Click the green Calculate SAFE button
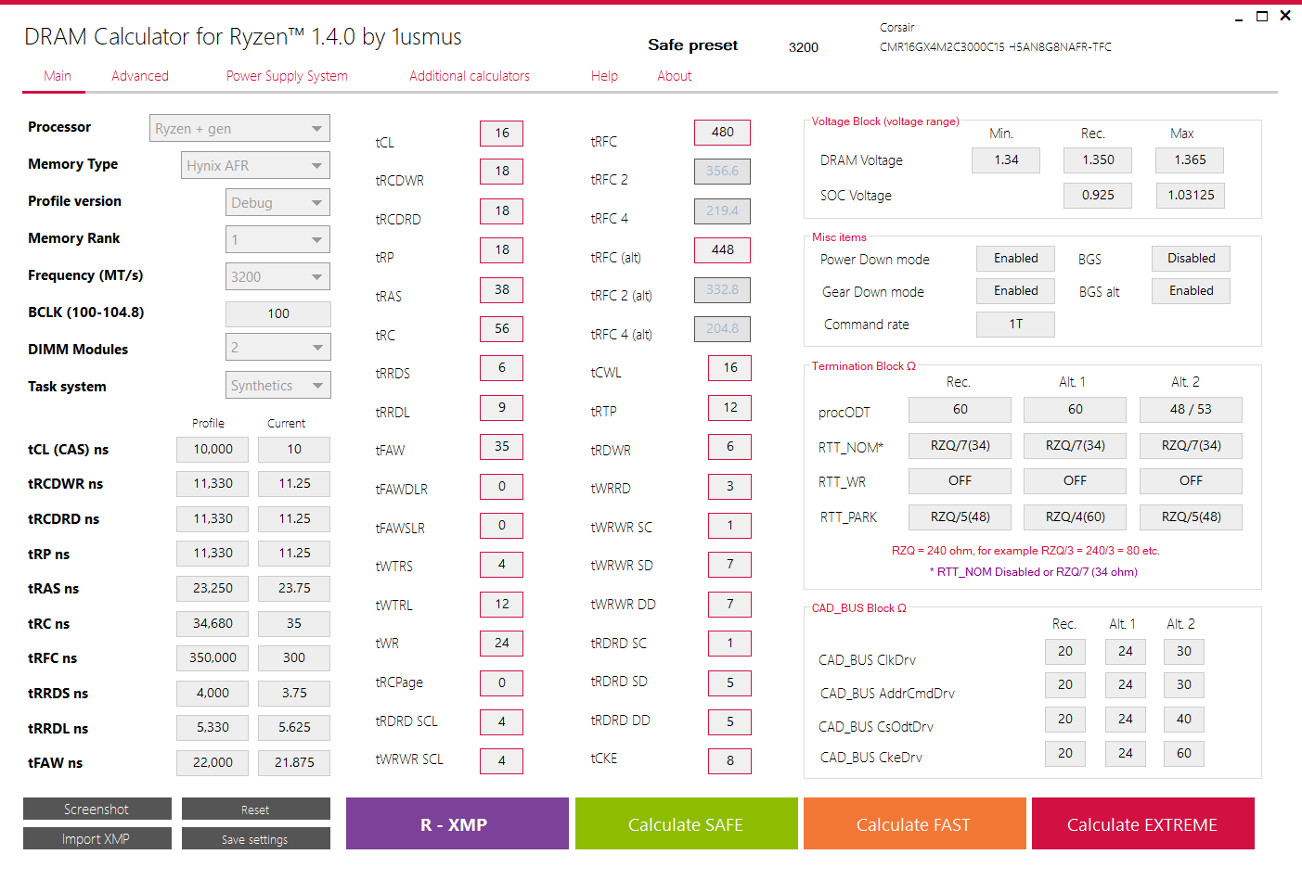This screenshot has width=1302, height=880. pos(686,823)
